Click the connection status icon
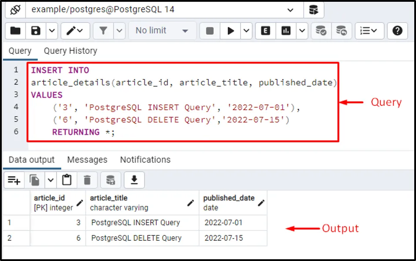The image size is (416, 261). (15, 10)
